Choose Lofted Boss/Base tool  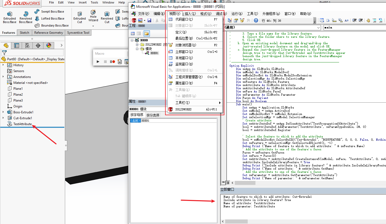click(50, 18)
